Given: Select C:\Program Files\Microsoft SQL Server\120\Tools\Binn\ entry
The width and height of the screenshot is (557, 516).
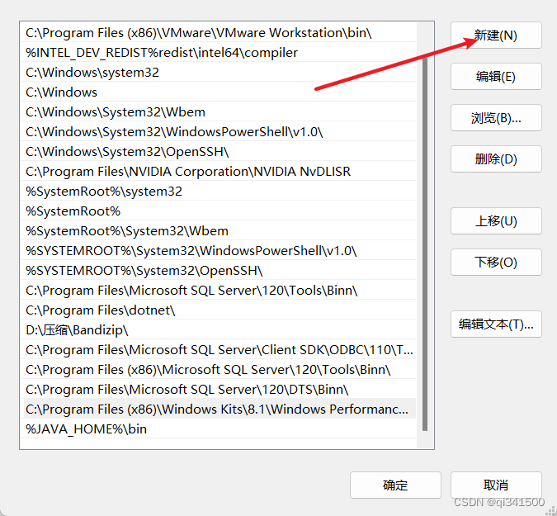Looking at the screenshot, I should click(218, 291).
